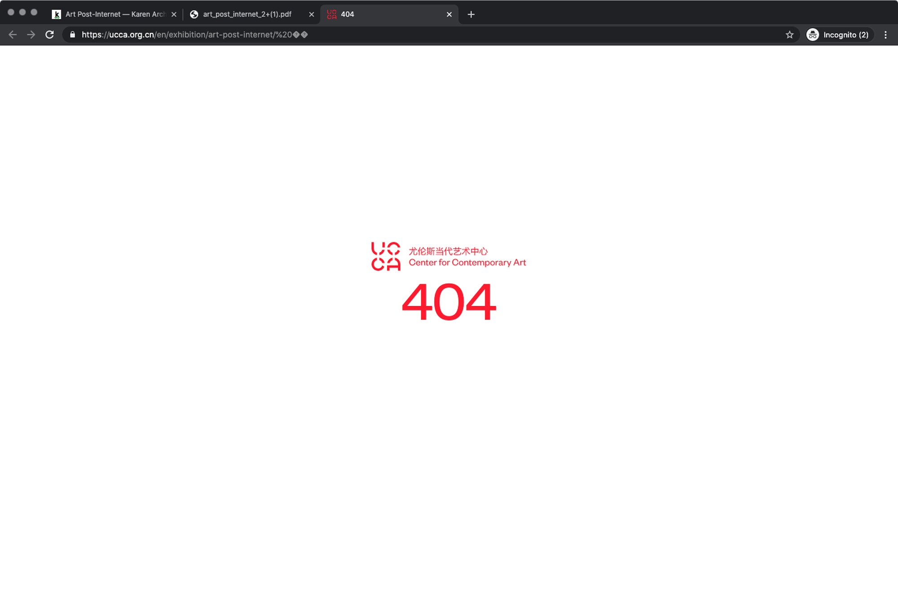
Task: Click the Chinese UCCA title text
Action: [x=448, y=251]
